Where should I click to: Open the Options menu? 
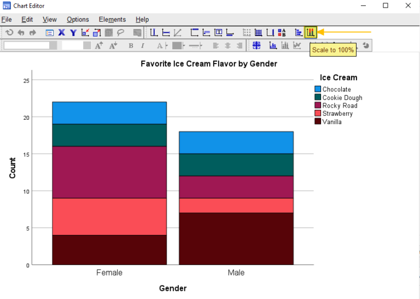[78, 20]
